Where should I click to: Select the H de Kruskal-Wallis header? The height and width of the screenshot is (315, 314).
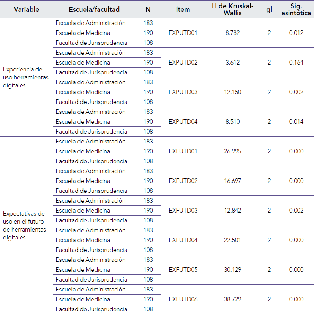point(232,9)
